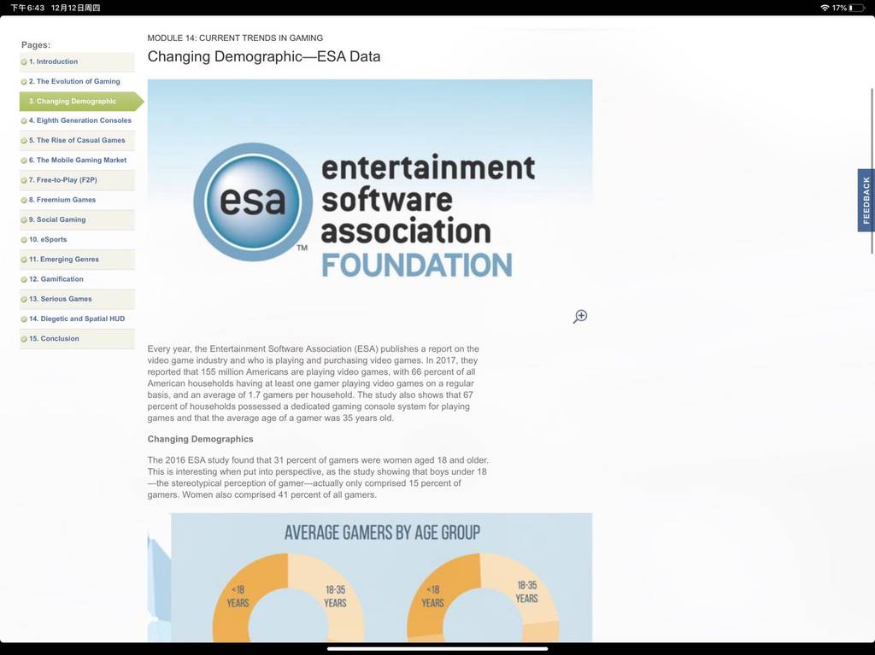Image resolution: width=875 pixels, height=655 pixels.
Task: Click the completion dot beside 12. Gamification
Action: [24, 279]
